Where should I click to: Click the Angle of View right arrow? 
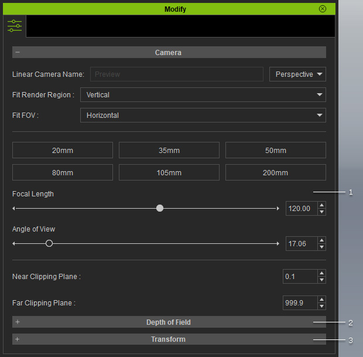[278, 244]
